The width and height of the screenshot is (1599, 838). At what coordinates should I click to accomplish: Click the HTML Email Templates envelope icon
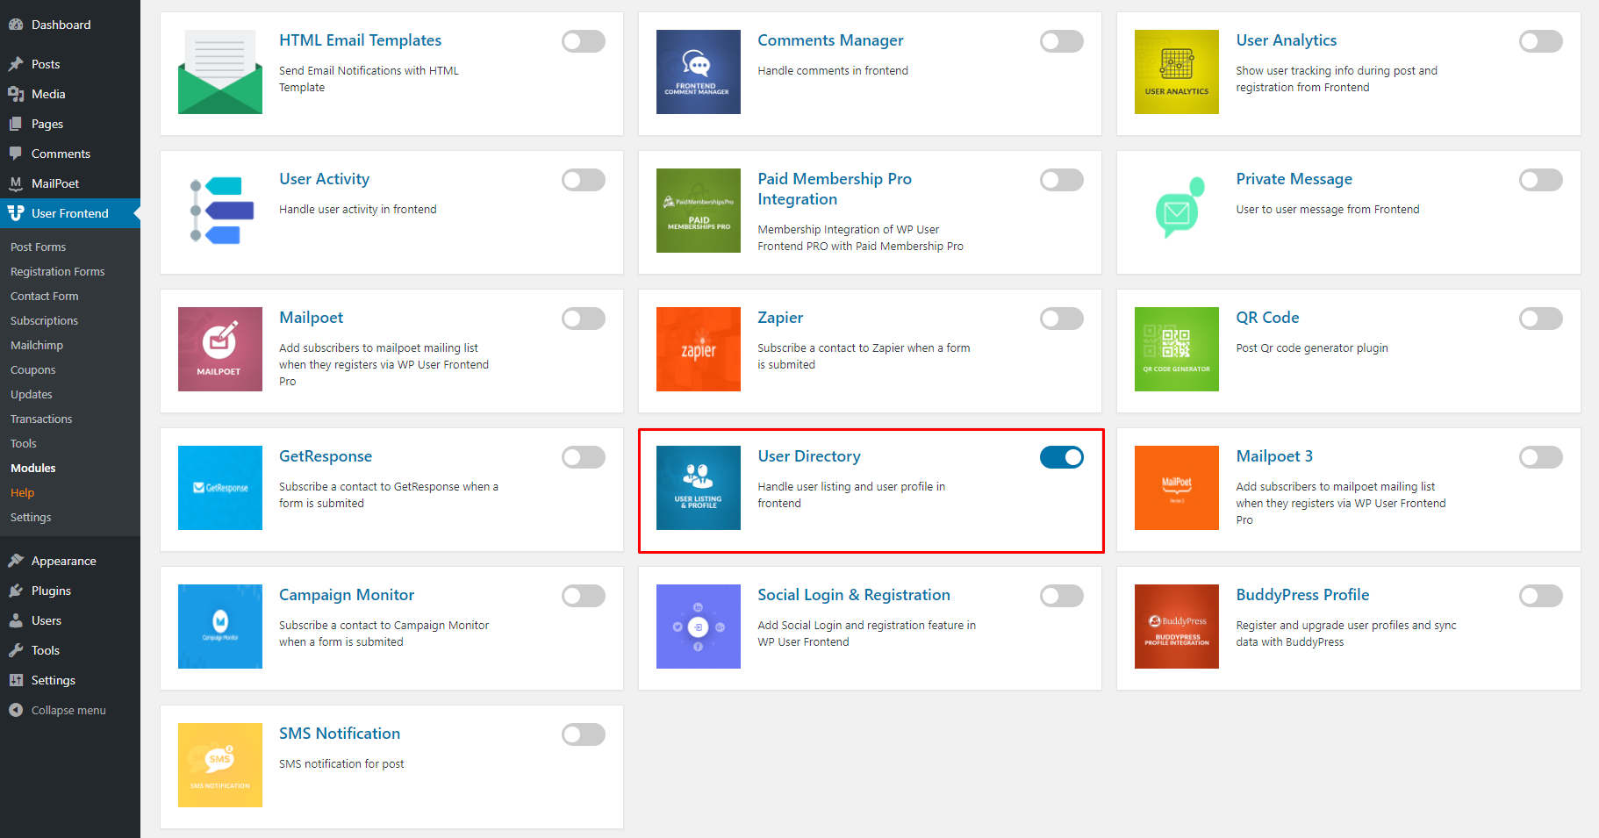click(x=220, y=72)
